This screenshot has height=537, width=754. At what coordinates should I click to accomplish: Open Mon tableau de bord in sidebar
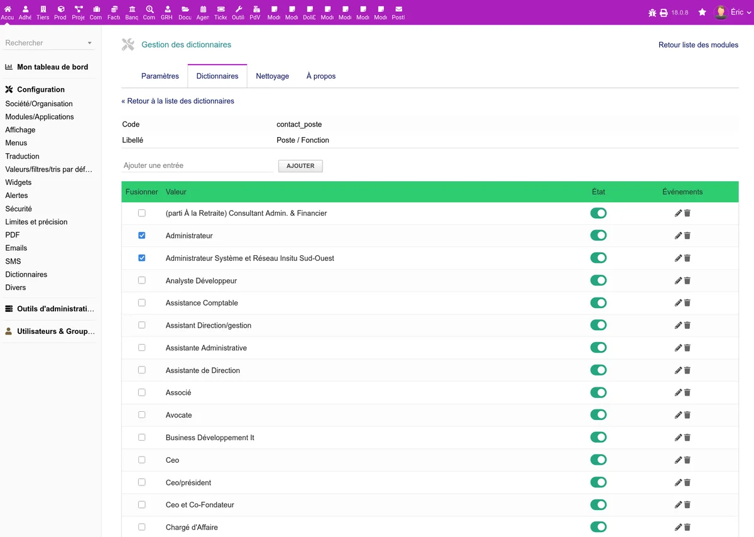coord(53,67)
